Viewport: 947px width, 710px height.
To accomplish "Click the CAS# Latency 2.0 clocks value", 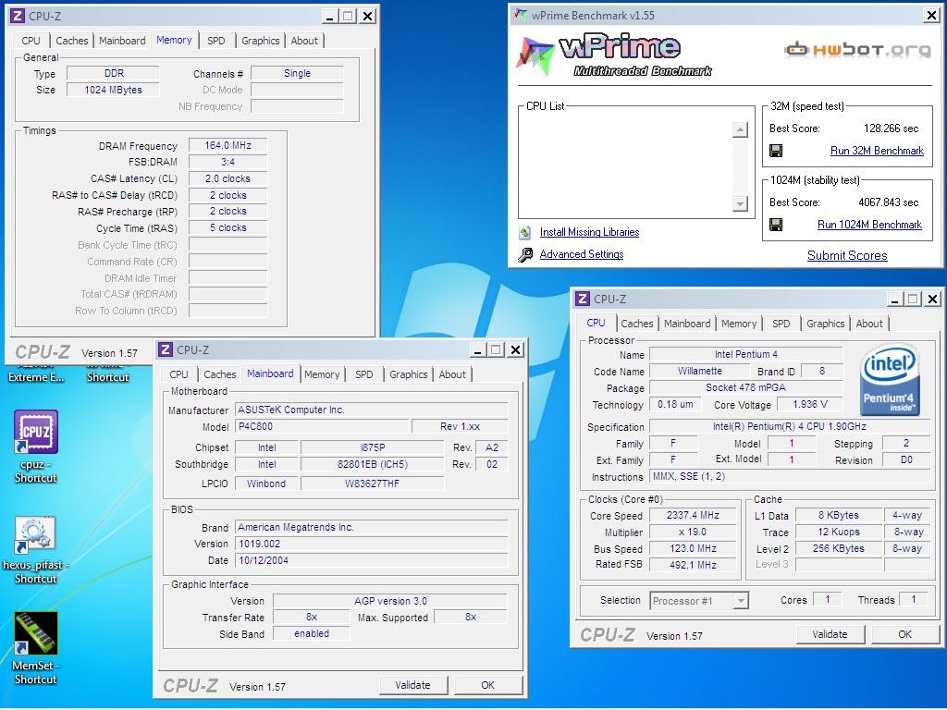I will click(228, 178).
